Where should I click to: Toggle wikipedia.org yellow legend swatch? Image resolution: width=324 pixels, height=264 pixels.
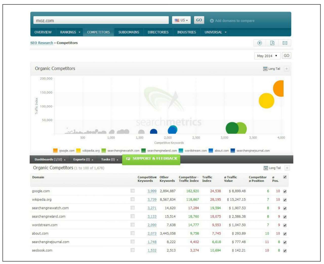pyautogui.click(x=78, y=151)
